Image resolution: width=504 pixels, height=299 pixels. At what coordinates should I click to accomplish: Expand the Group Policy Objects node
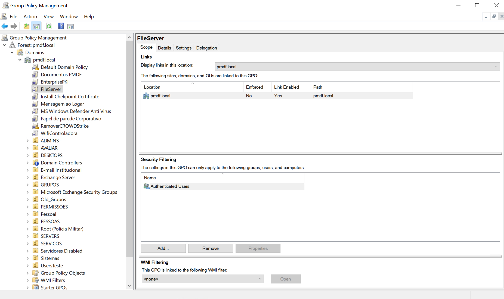[27, 273]
